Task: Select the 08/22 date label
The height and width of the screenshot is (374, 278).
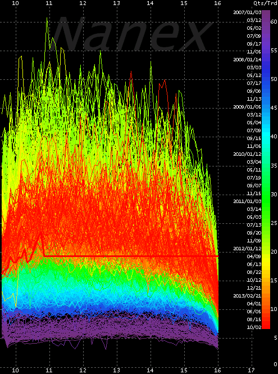Action: 254,272
